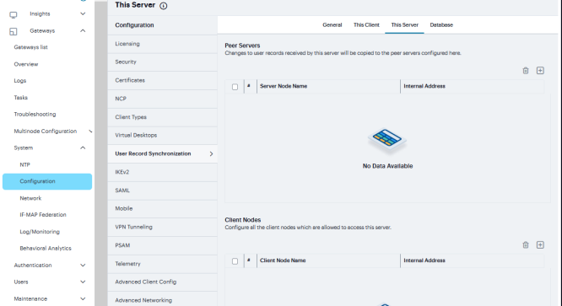Click Server Node Name column header
The height and width of the screenshot is (306, 562).
click(284, 86)
